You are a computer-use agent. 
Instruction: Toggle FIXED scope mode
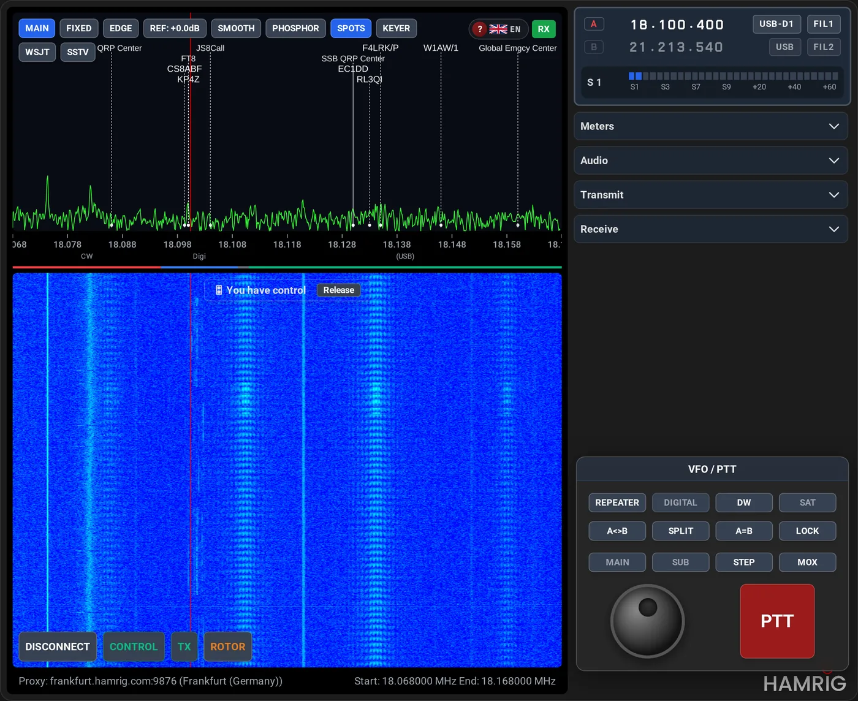pyautogui.click(x=78, y=28)
